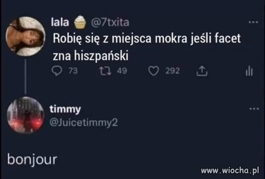The image size is (265, 179).
Task: Click the 73 replies count
Action: 73,71
